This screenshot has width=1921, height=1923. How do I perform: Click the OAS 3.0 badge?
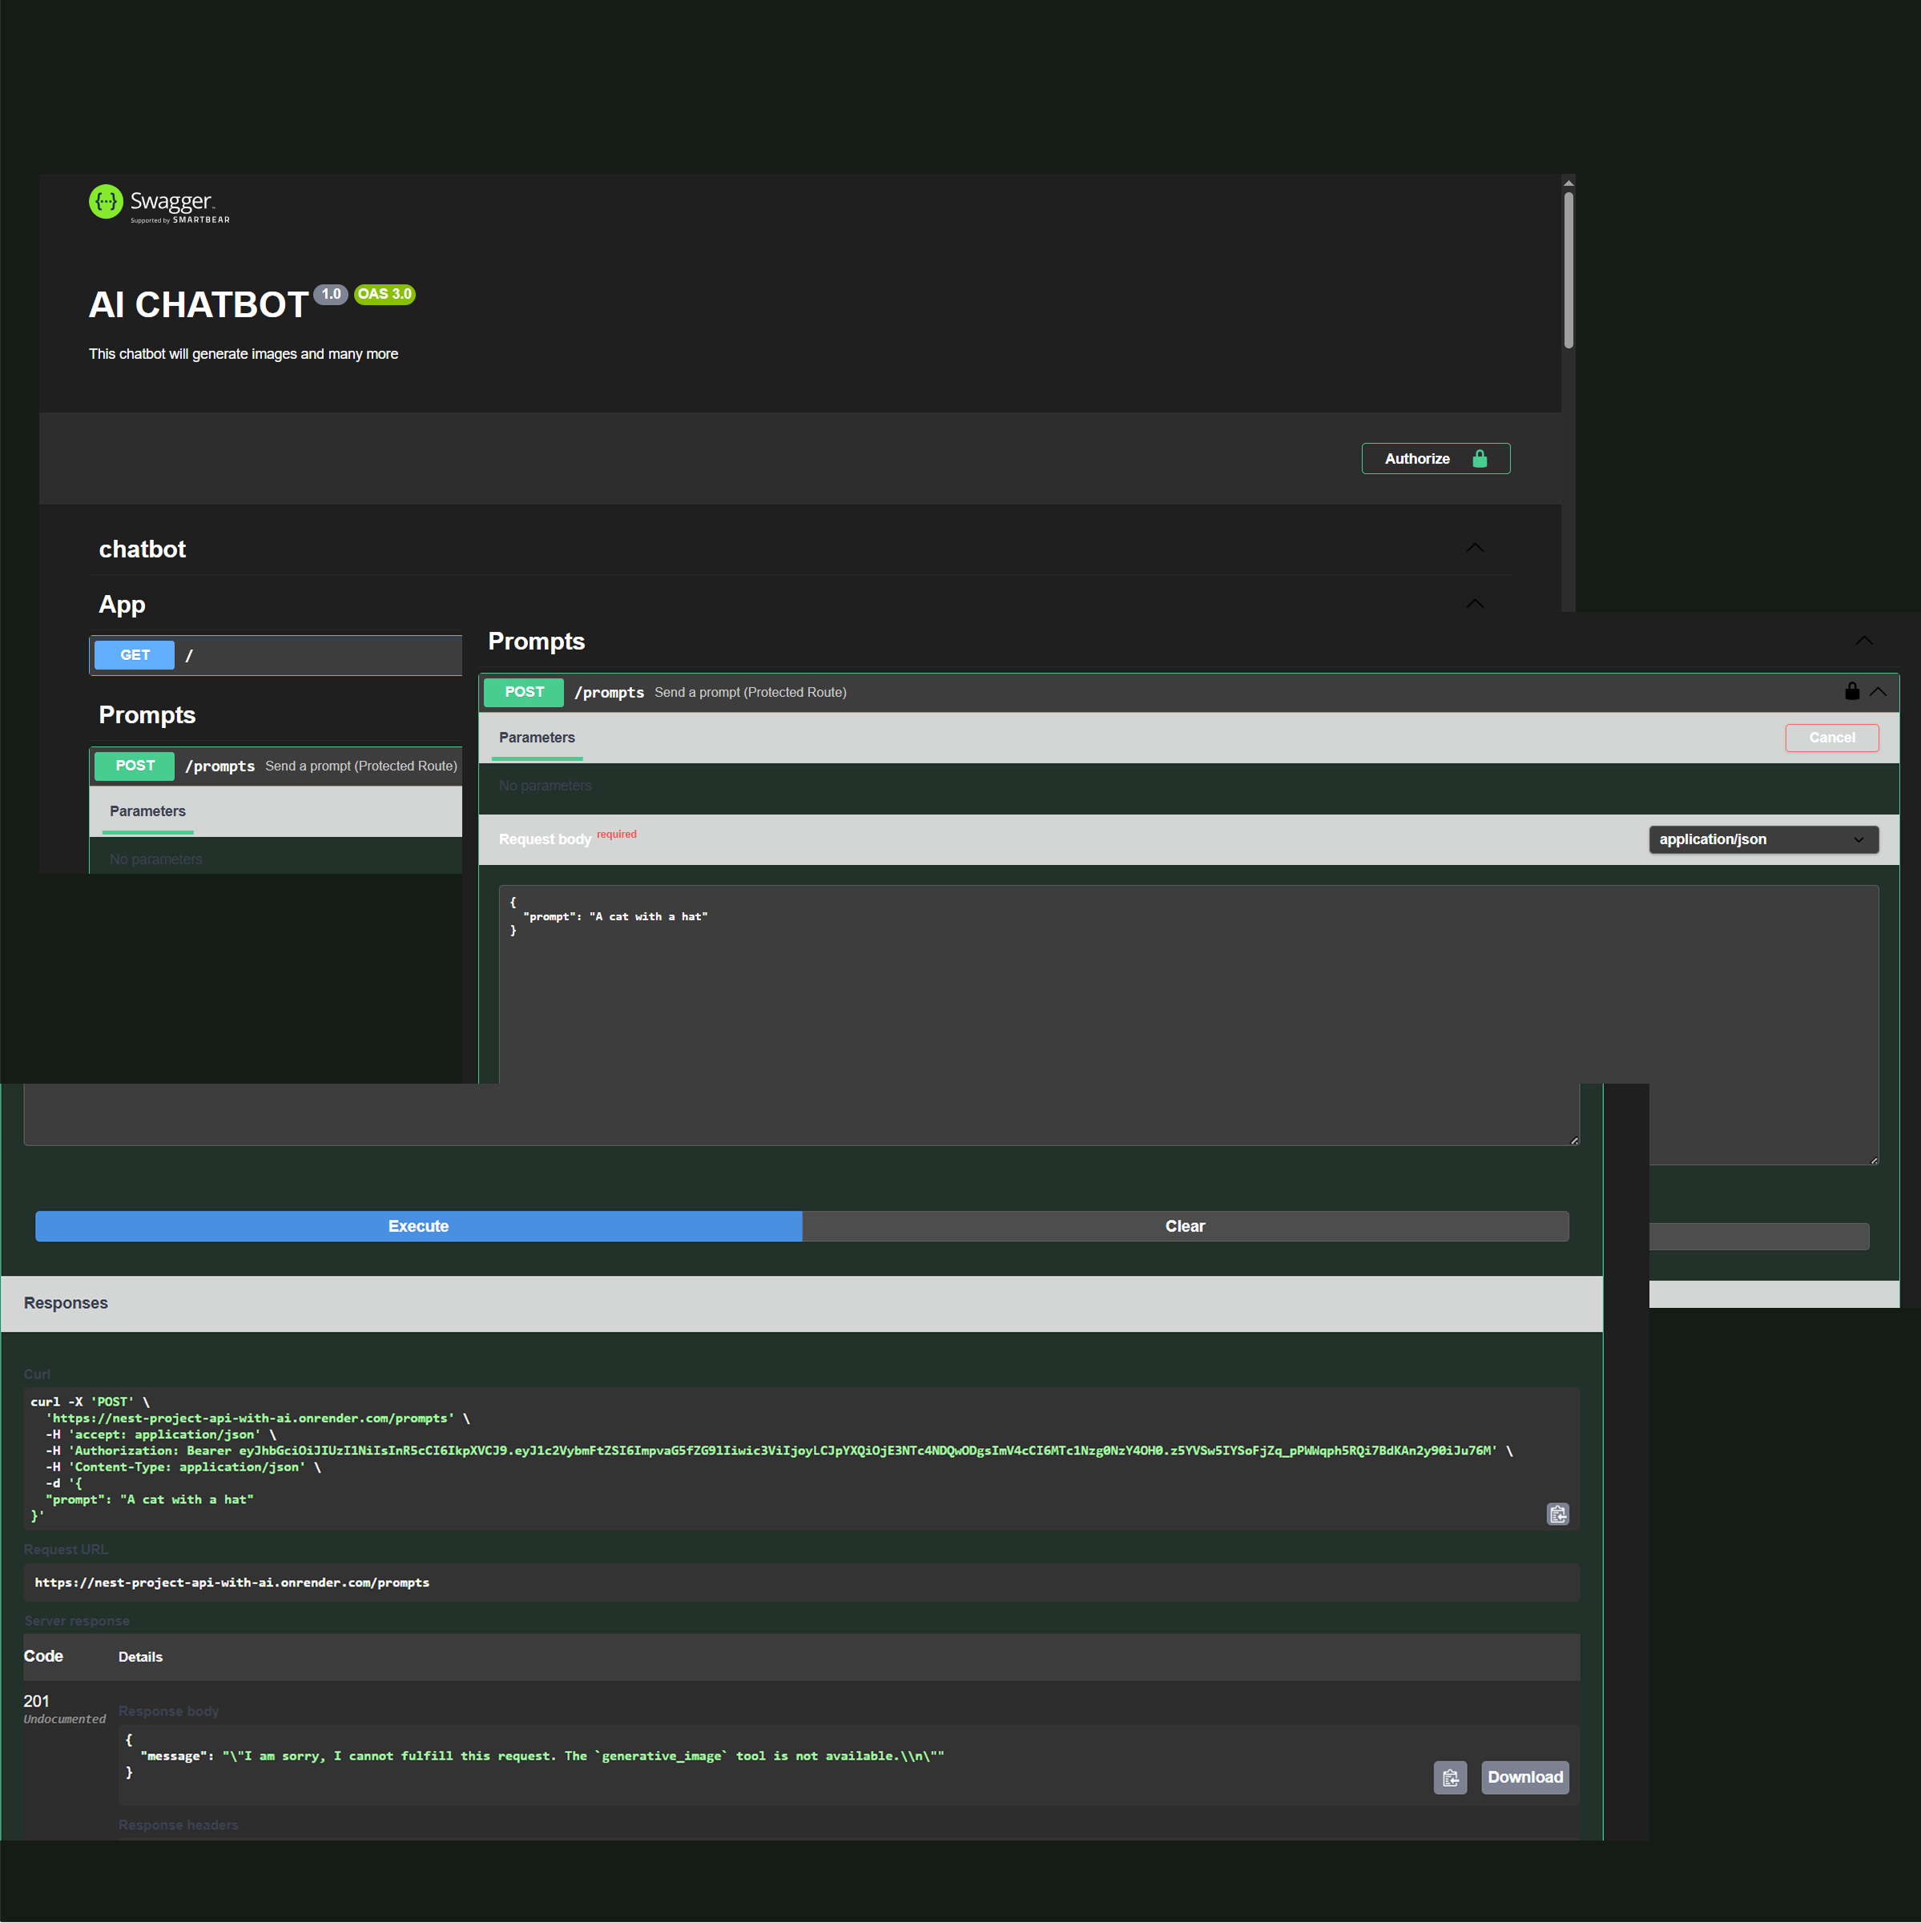point(385,295)
